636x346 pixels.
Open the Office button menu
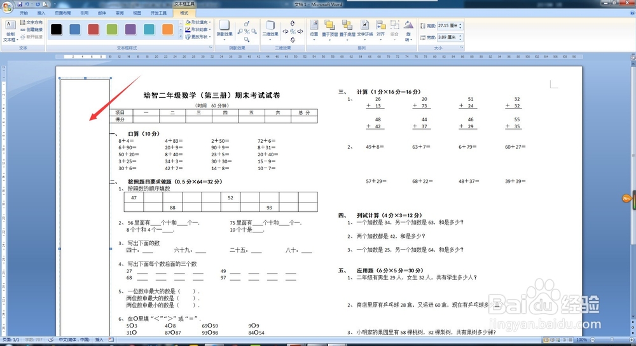tap(6, 7)
